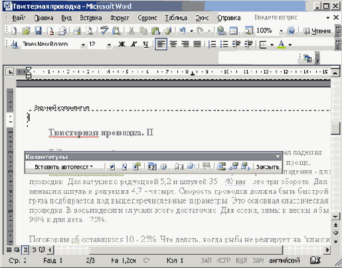The height and width of the screenshot is (268, 342).
Task: Close header view with Закрыть button
Action: click(x=268, y=167)
